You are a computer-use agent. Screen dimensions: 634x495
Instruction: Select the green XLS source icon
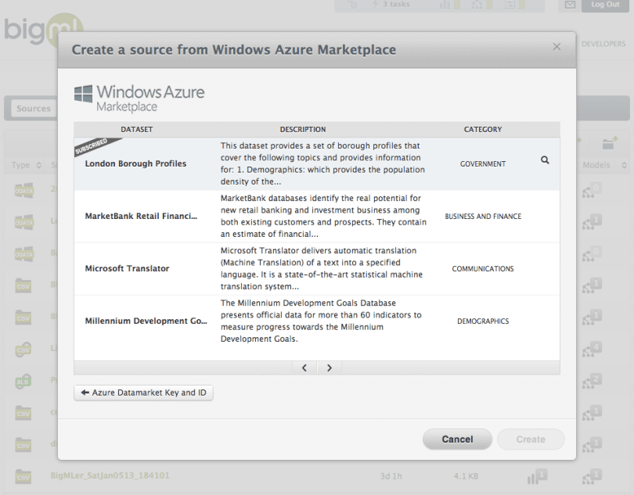[23, 382]
